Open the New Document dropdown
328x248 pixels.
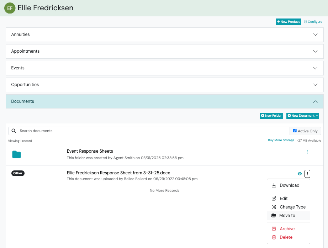click(303, 116)
